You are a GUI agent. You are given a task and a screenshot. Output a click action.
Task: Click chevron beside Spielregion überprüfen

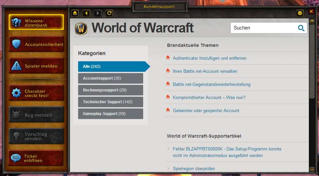[x=168, y=168]
